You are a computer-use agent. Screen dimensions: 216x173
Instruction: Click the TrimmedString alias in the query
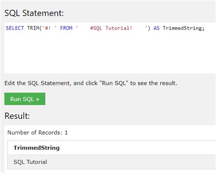[182, 28]
